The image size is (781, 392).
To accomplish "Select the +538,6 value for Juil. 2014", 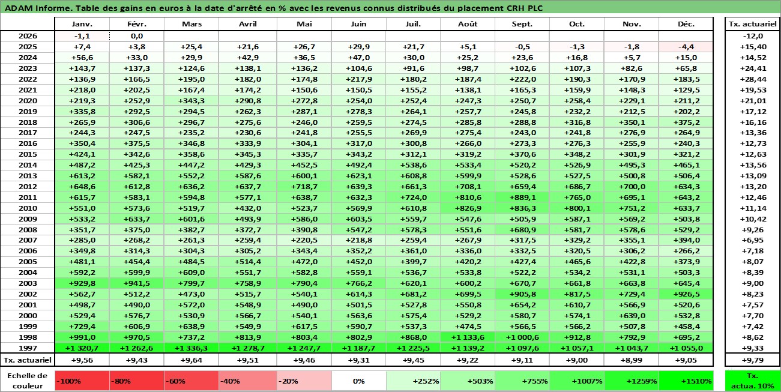I will coord(413,164).
